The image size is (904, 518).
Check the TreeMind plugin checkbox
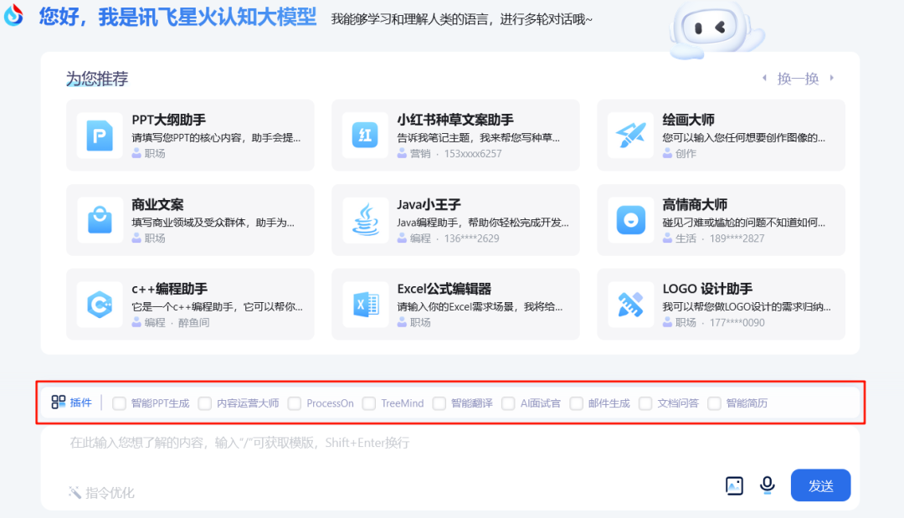click(369, 403)
